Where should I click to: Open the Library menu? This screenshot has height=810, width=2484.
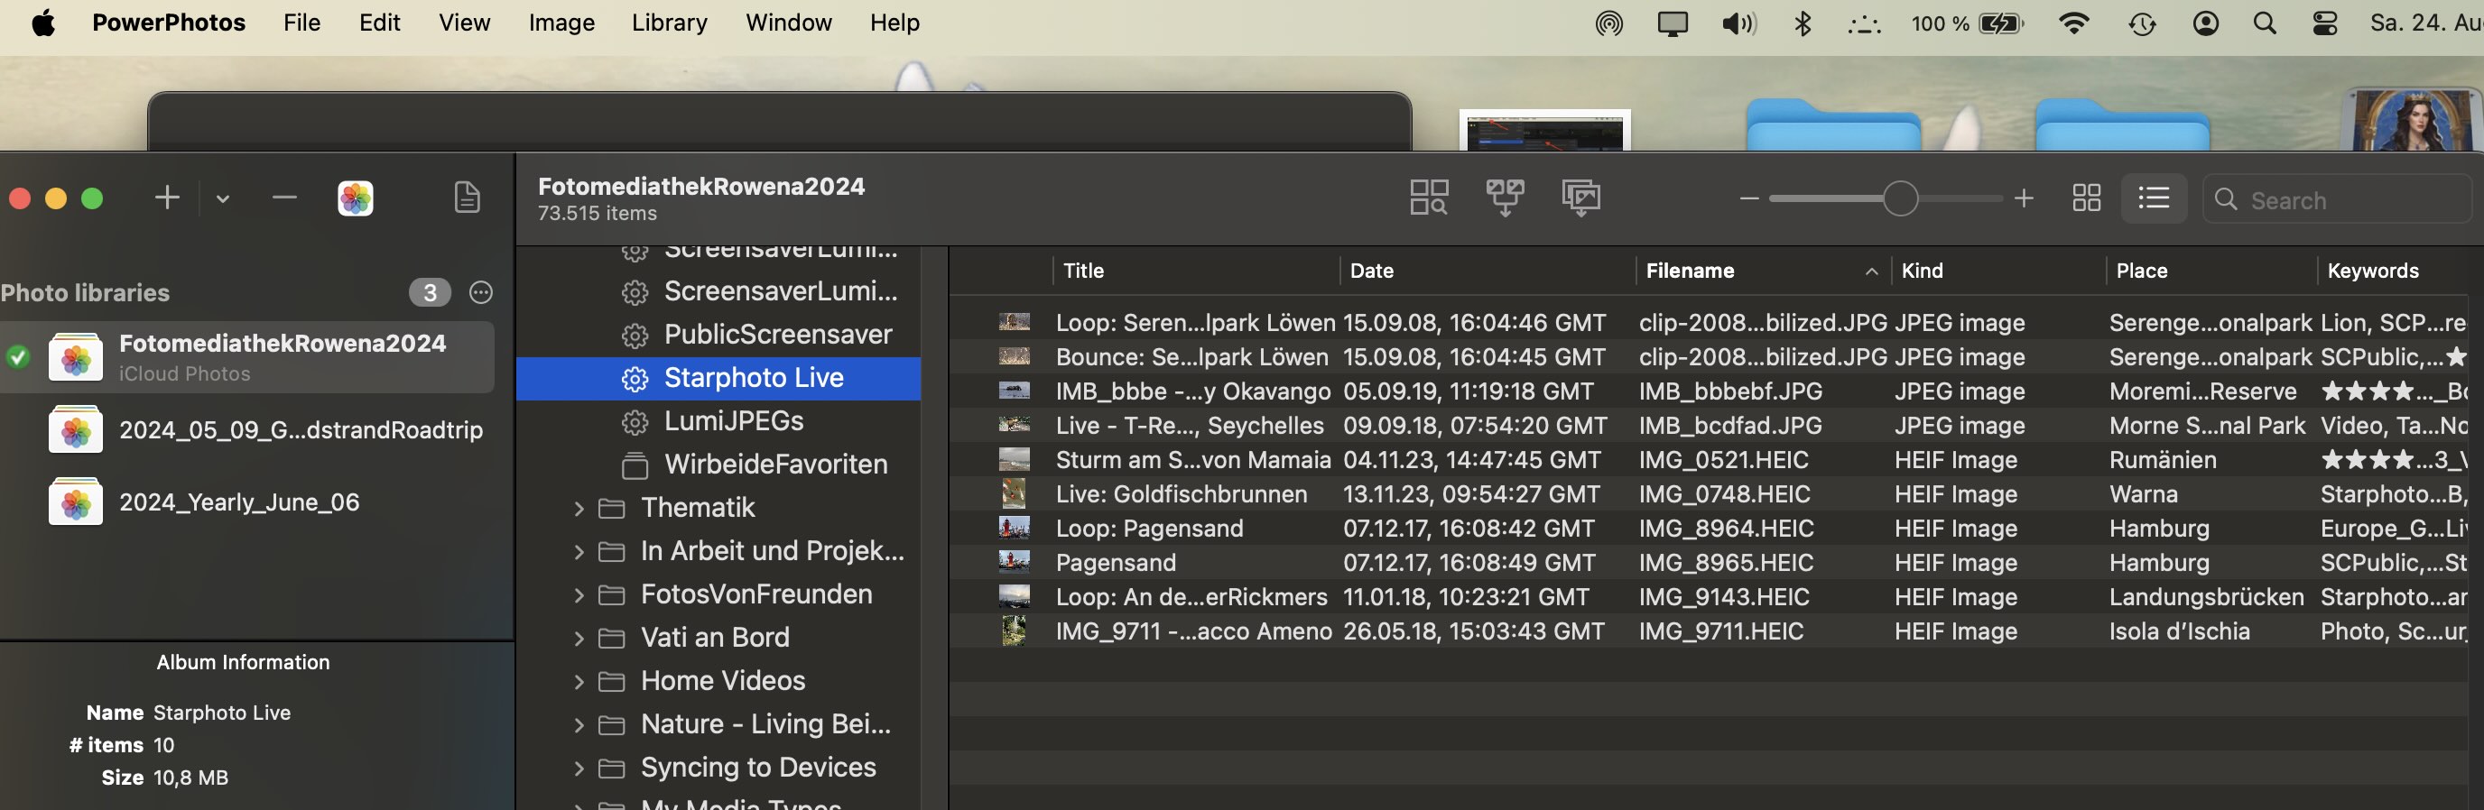point(669,23)
